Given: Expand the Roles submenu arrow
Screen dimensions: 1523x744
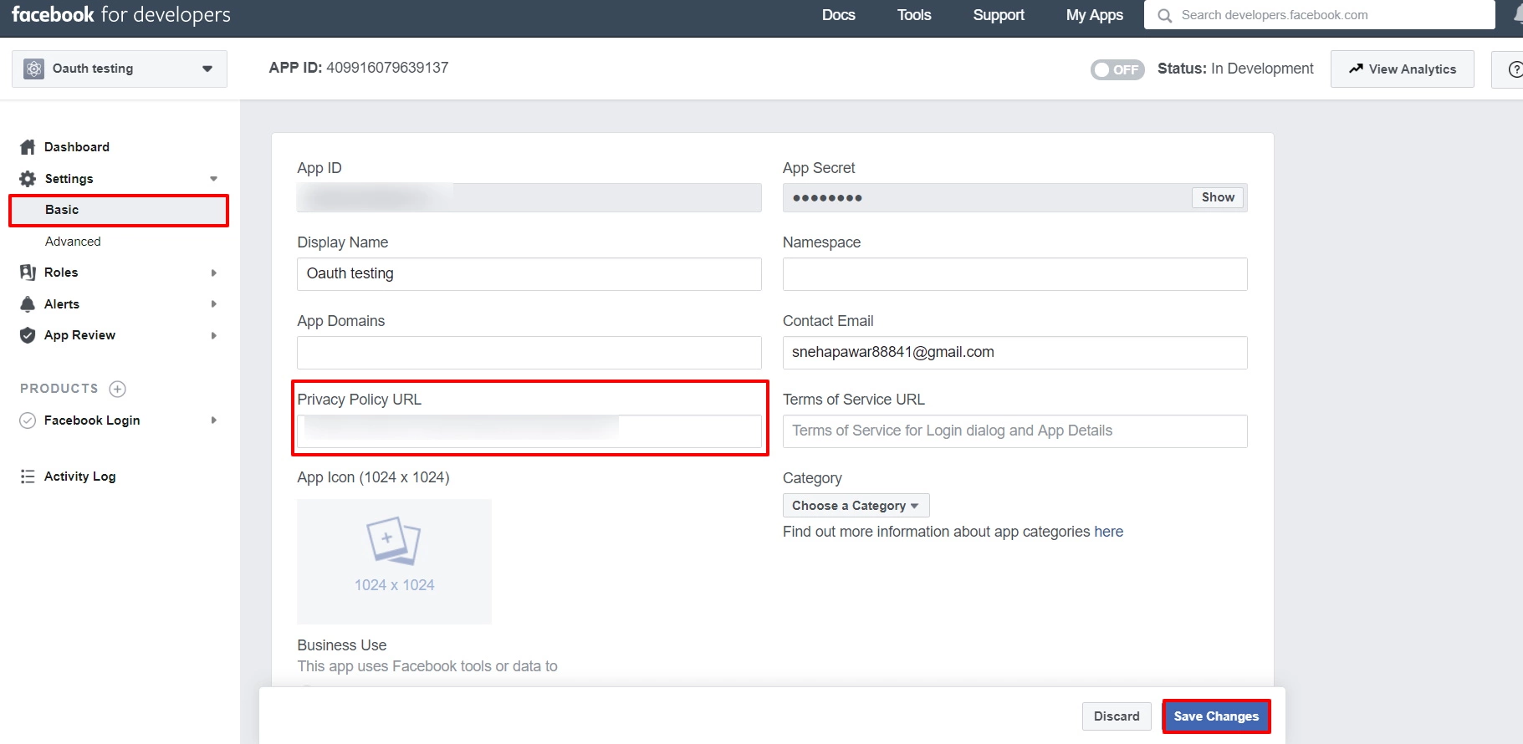Looking at the screenshot, I should (x=214, y=273).
